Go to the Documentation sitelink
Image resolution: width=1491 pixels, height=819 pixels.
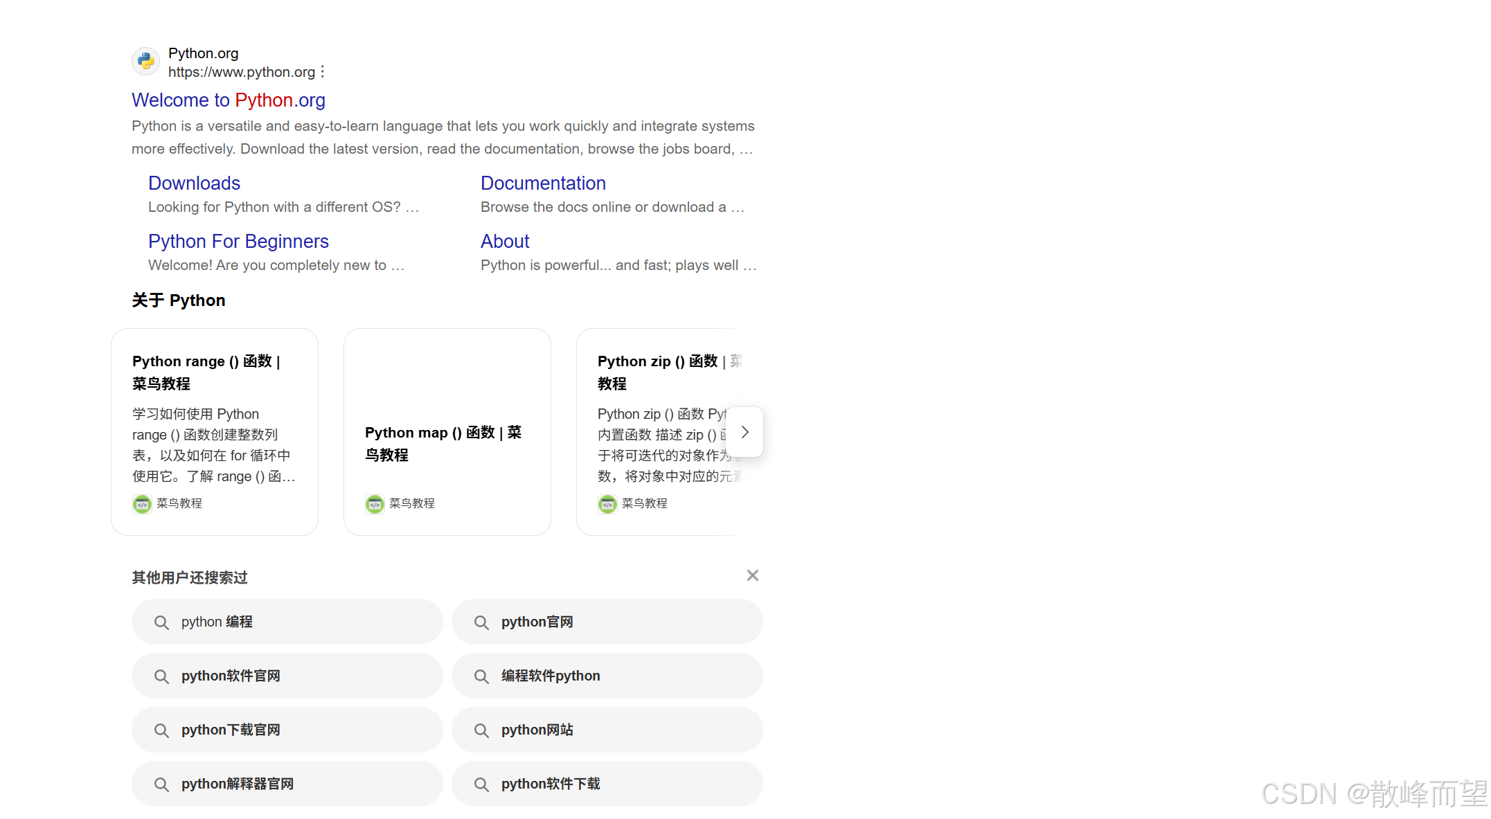tap(543, 183)
